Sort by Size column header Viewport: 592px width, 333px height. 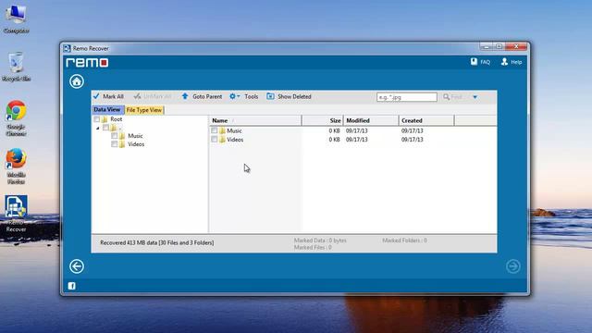pos(323,120)
